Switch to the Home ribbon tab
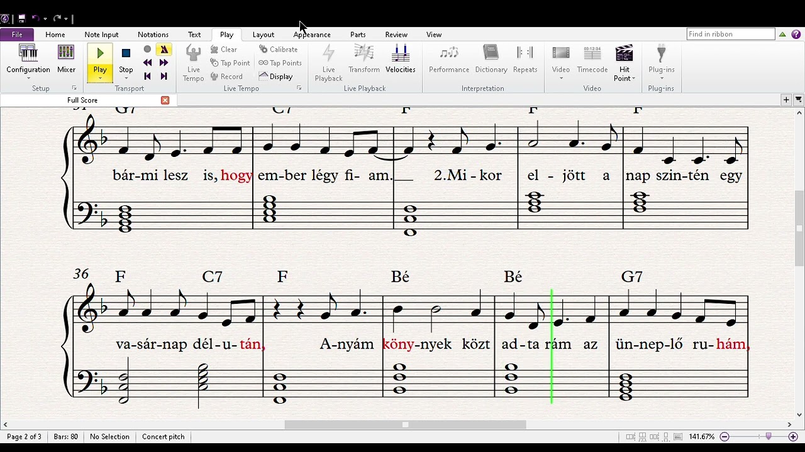Viewport: 805px width, 452px height. 55,35
